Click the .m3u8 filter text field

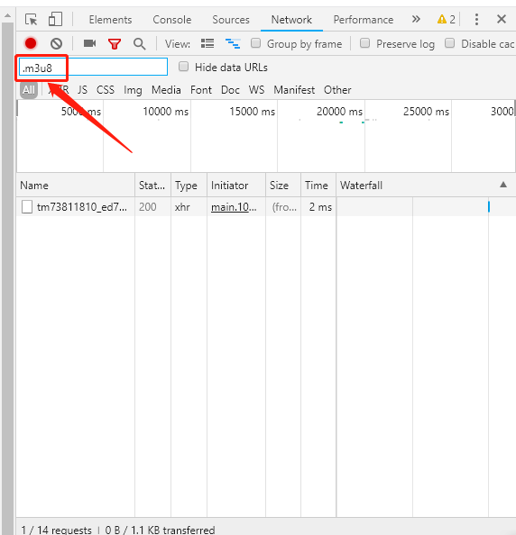pyautogui.click(x=93, y=68)
